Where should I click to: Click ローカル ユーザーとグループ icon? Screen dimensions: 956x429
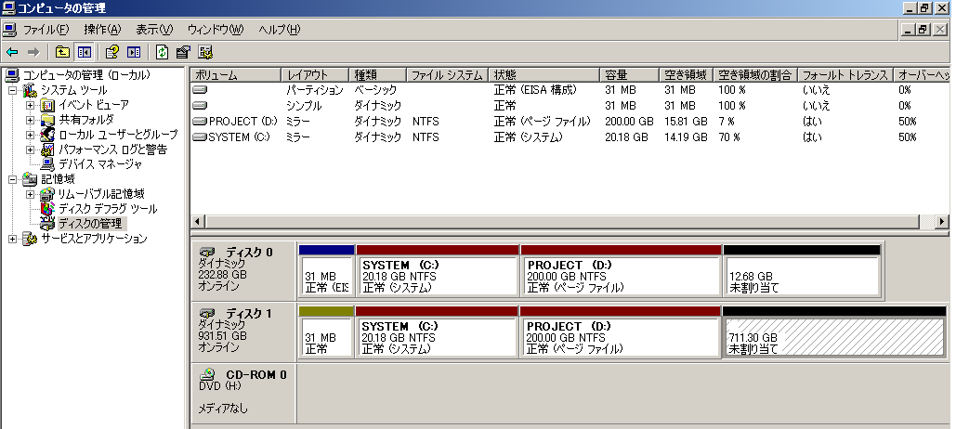click(x=47, y=135)
